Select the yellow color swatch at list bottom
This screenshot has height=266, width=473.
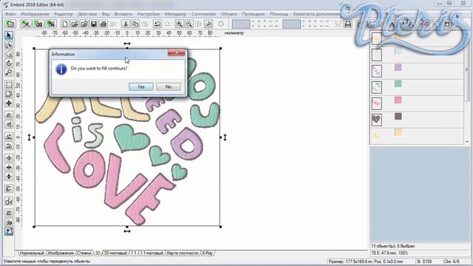pyautogui.click(x=398, y=132)
